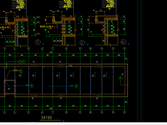Pick the white detail marker numbered 6

coord(123,42)
